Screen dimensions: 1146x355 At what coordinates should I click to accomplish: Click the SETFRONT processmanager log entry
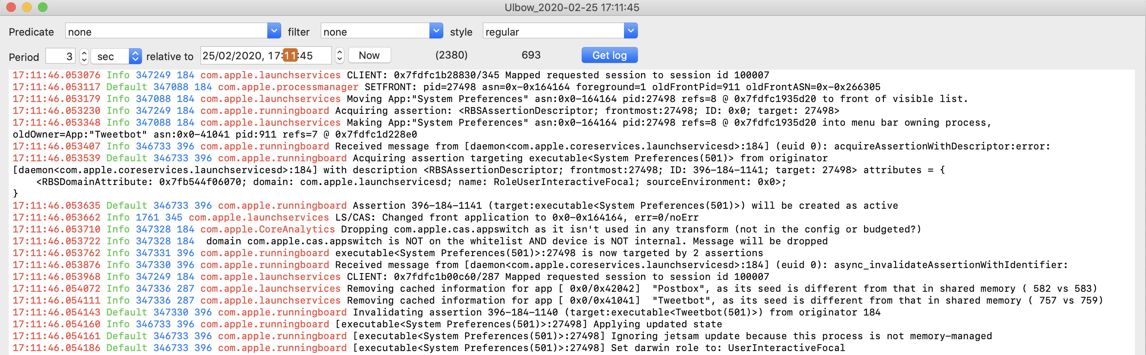(445, 87)
